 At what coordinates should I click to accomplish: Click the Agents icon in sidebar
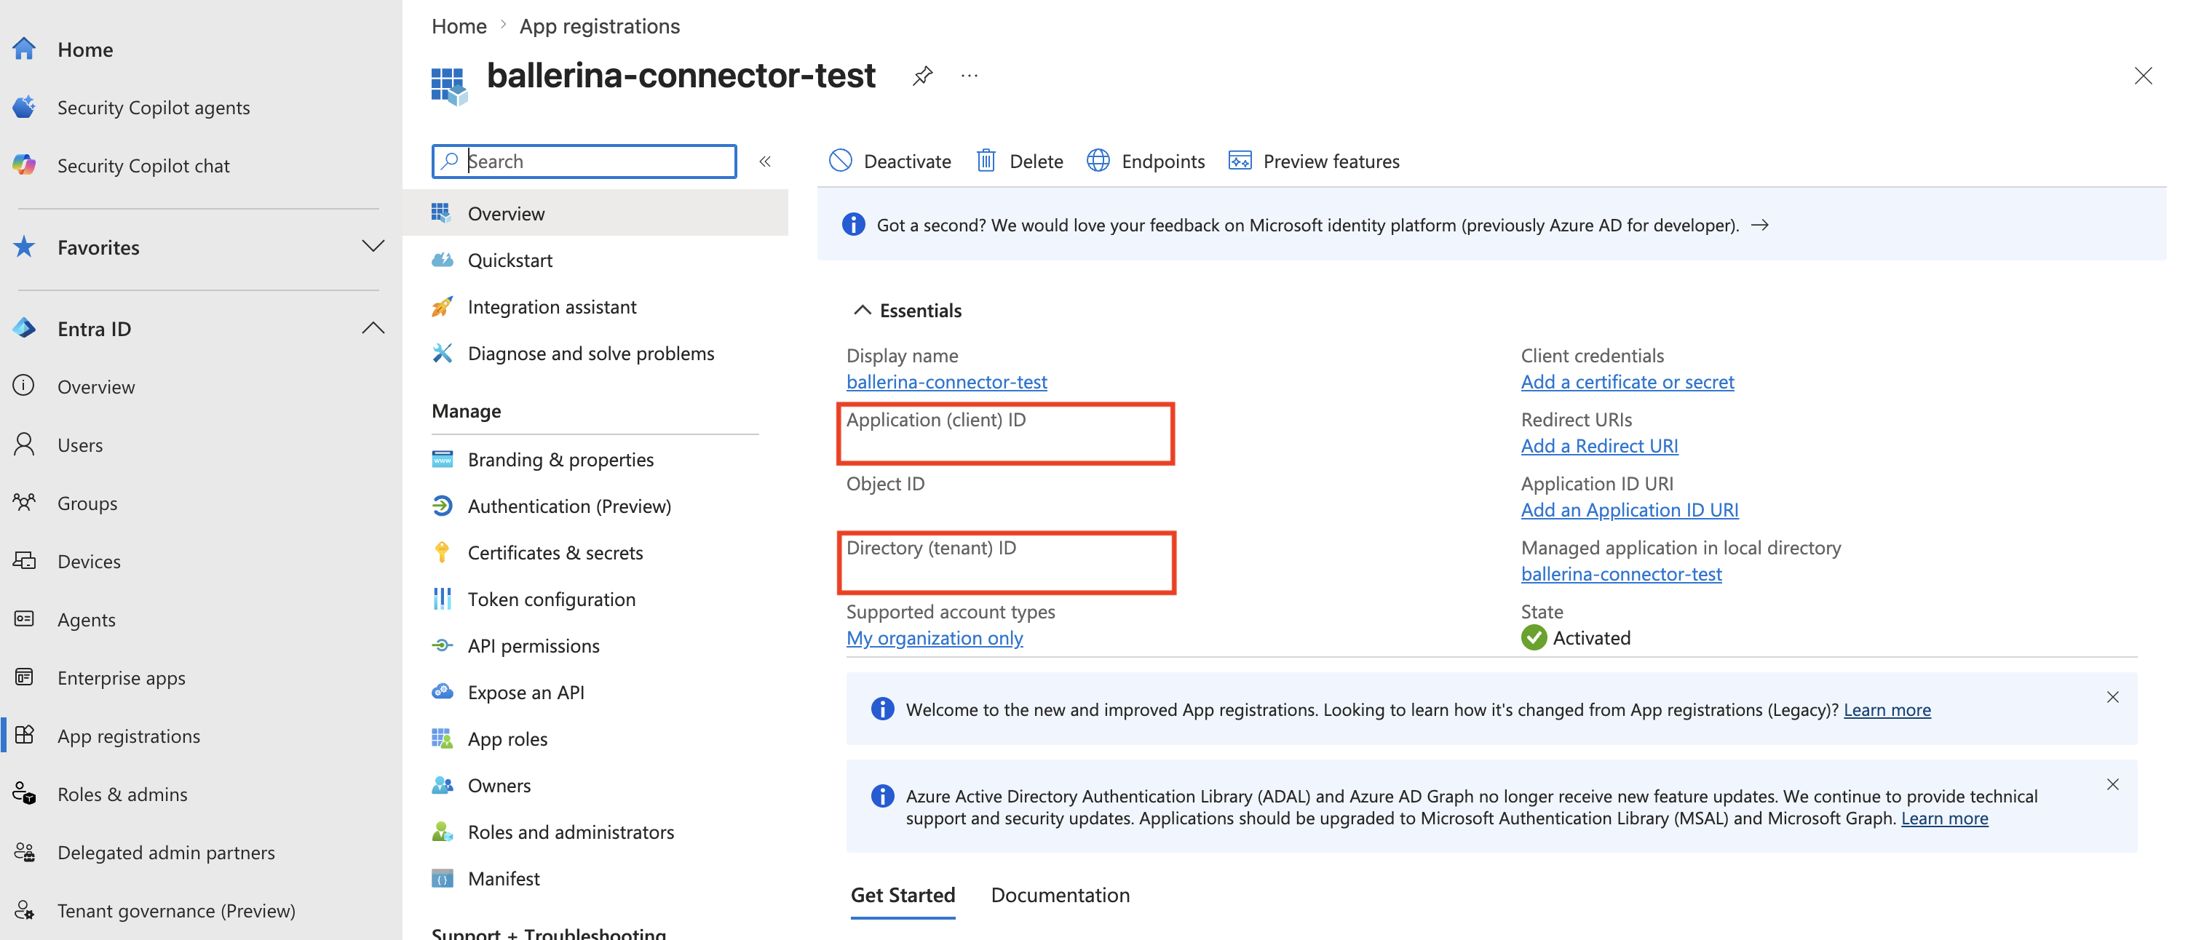(x=25, y=618)
